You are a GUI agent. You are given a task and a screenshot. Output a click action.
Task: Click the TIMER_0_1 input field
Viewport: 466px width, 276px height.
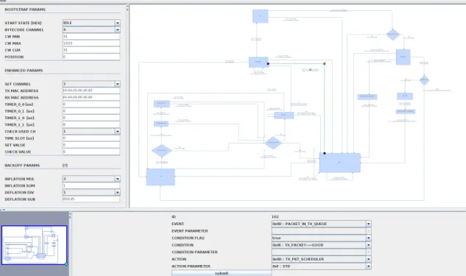coord(91,111)
